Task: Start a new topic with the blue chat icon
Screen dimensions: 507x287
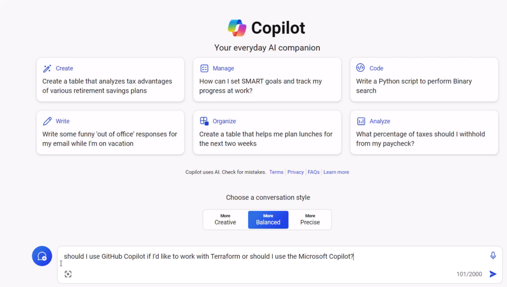Action: [x=42, y=256]
